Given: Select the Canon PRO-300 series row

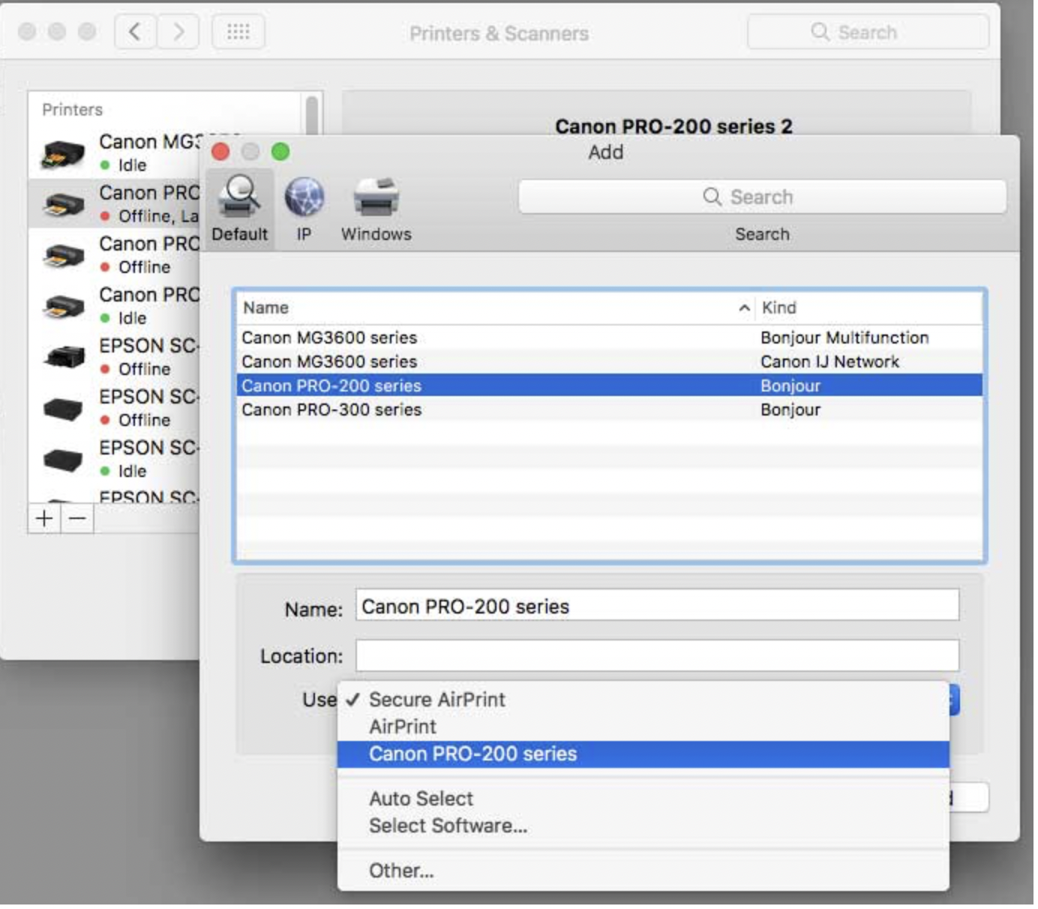Looking at the screenshot, I should tap(610, 411).
